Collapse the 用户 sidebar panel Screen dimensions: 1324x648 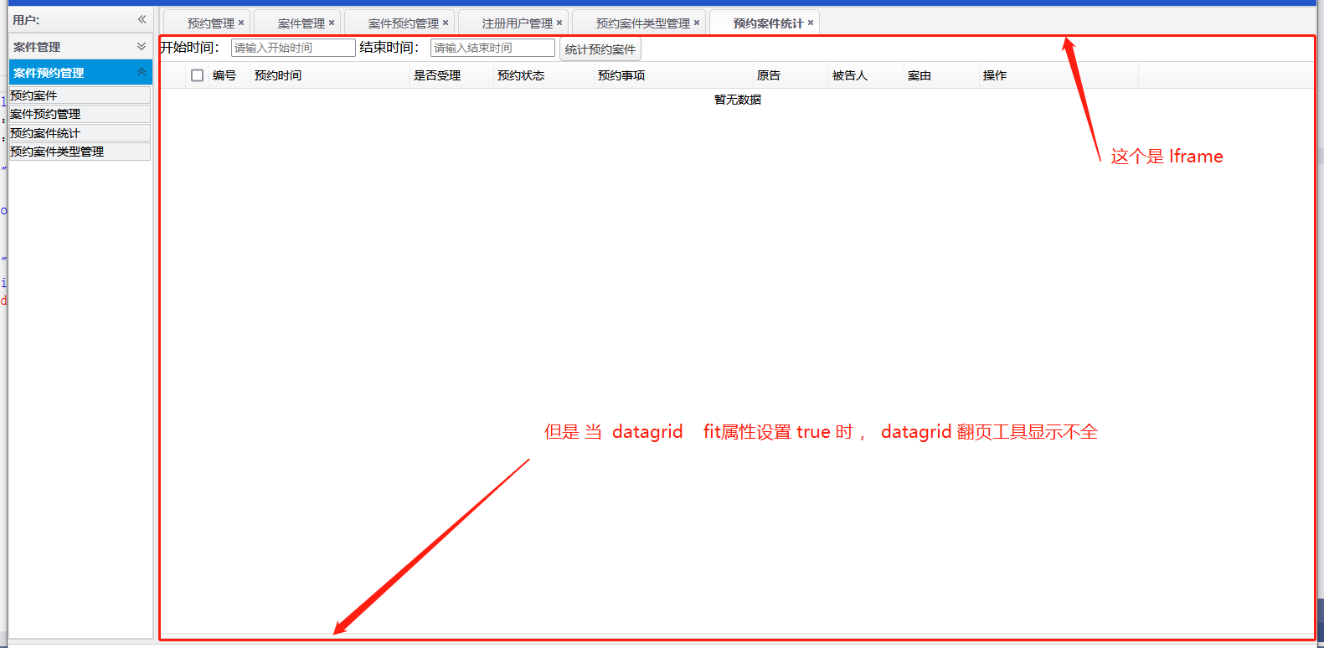(x=142, y=19)
